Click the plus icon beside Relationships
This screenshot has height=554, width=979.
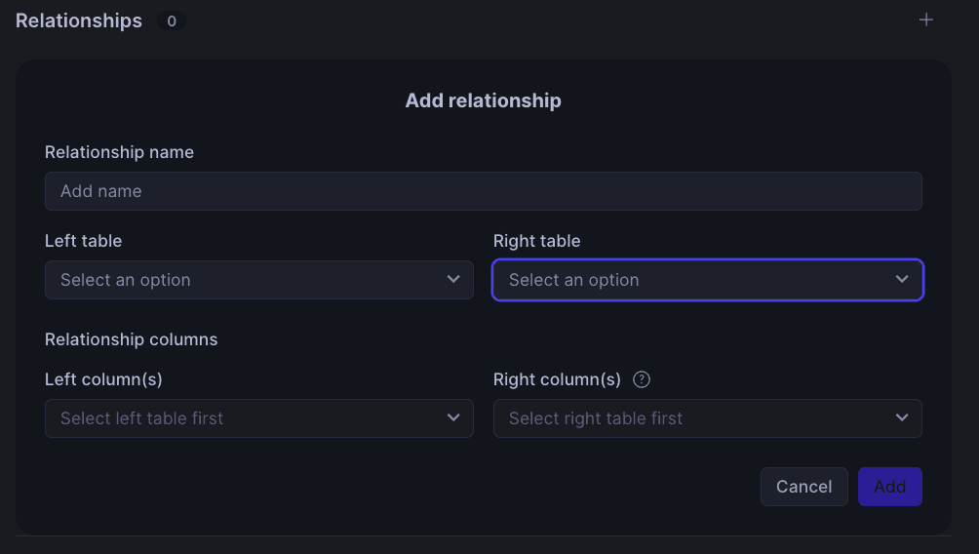(x=926, y=20)
